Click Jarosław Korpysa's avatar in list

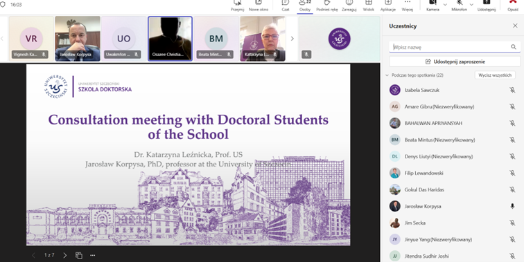pos(394,206)
